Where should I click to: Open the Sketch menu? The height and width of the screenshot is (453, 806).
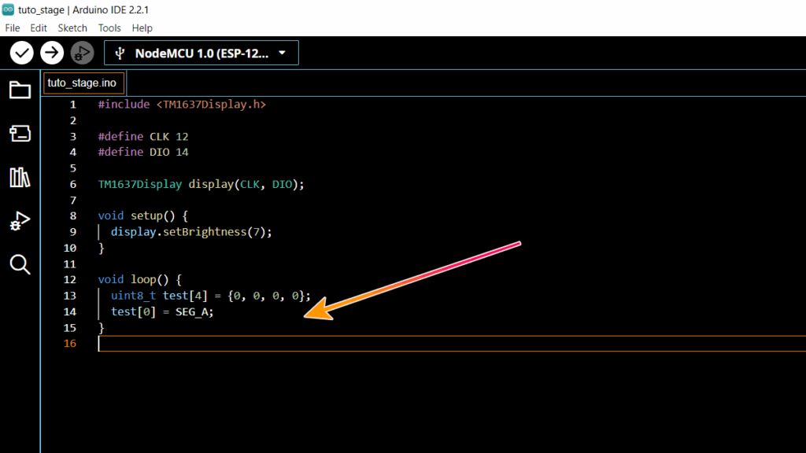point(72,28)
